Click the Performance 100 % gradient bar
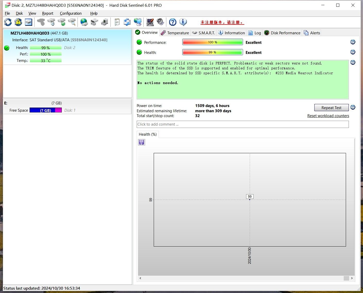363x293 pixels. point(212,42)
